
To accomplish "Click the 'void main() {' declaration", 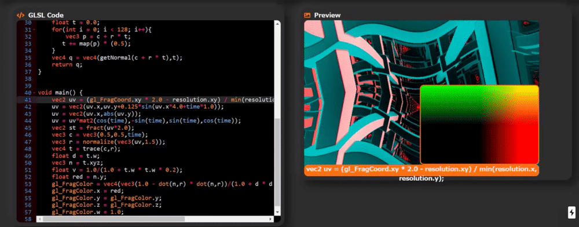I will point(60,93).
